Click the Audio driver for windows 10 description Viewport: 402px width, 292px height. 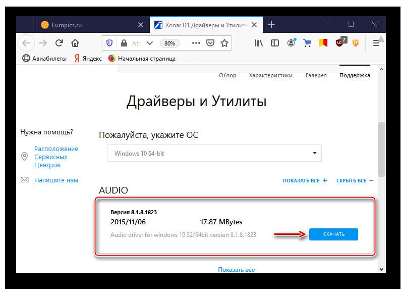pyautogui.click(x=183, y=235)
